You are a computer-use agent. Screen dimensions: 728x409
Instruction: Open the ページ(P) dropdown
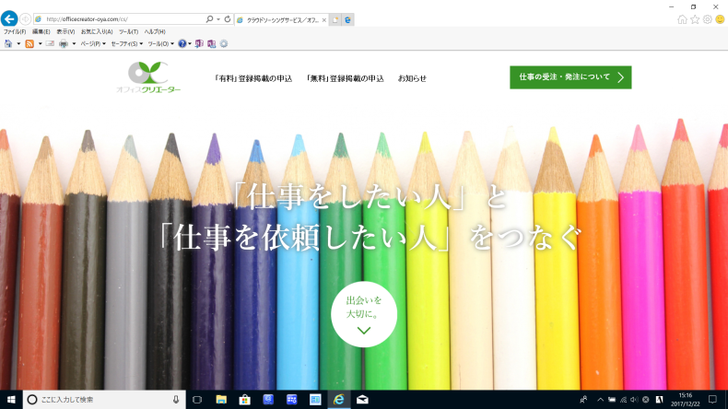(x=93, y=43)
